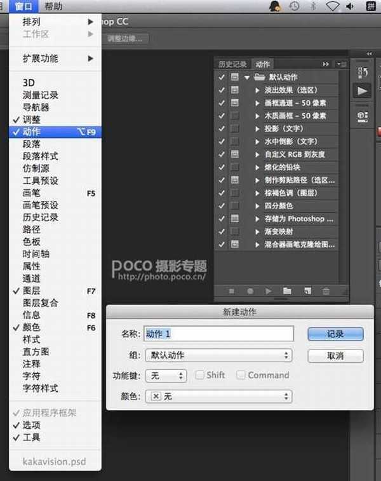Open the 颜色 dropdown in dialog
This screenshot has height=481, width=381.
tap(218, 396)
